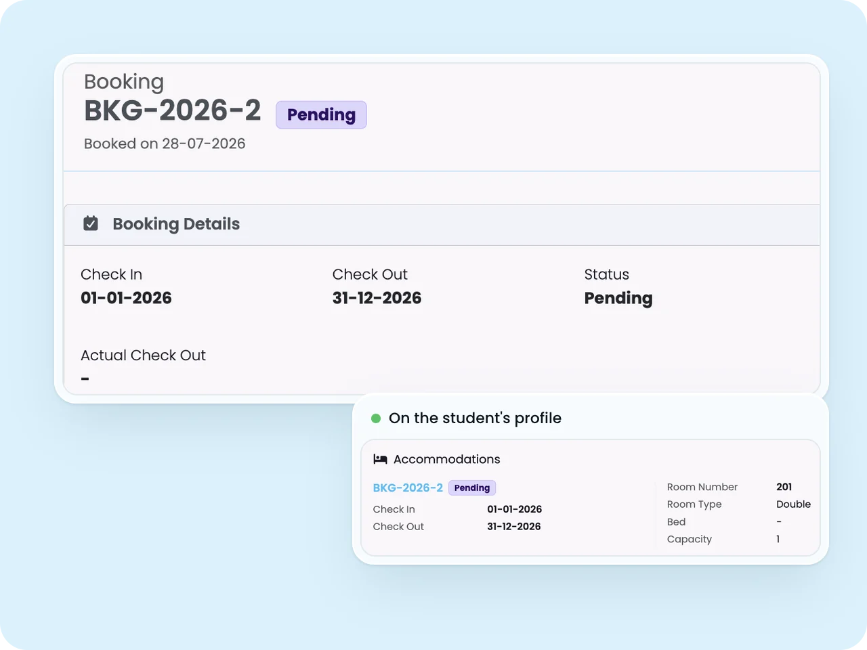The width and height of the screenshot is (867, 650).
Task: Click the BKG-2026-2 main heading
Action: (x=172, y=110)
